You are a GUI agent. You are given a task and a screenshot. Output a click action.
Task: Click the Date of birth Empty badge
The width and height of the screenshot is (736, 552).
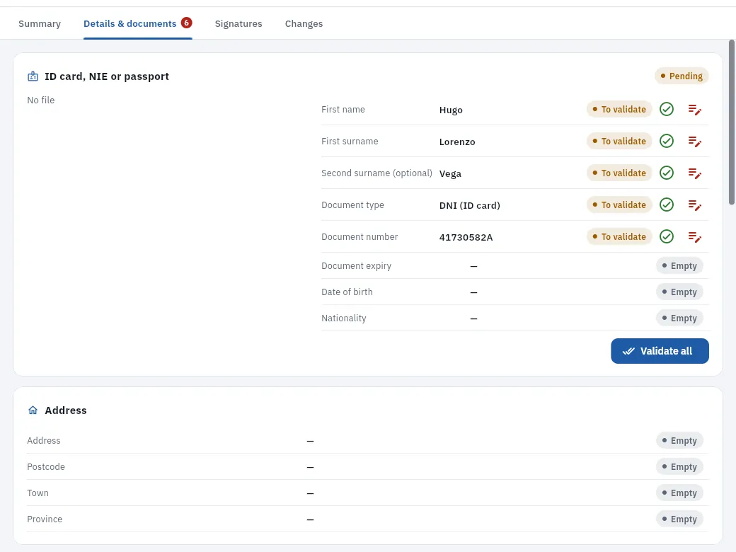tap(679, 292)
